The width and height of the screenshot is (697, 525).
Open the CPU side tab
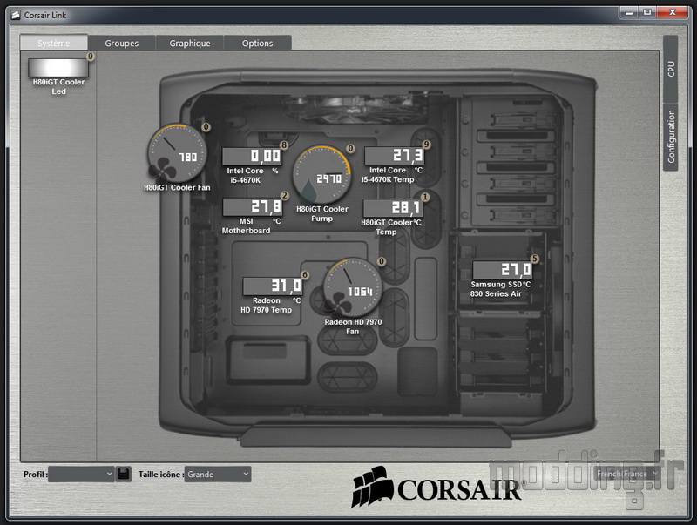click(x=671, y=69)
